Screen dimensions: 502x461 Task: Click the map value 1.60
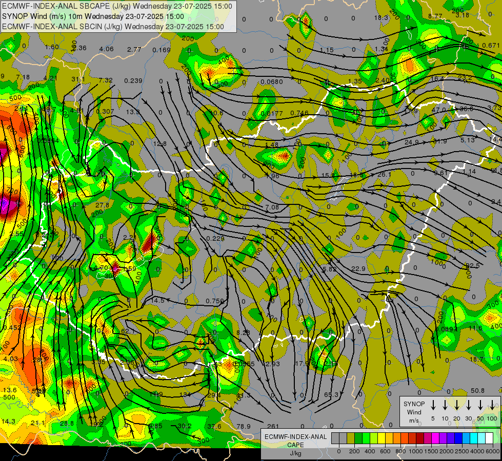(x=52, y=47)
